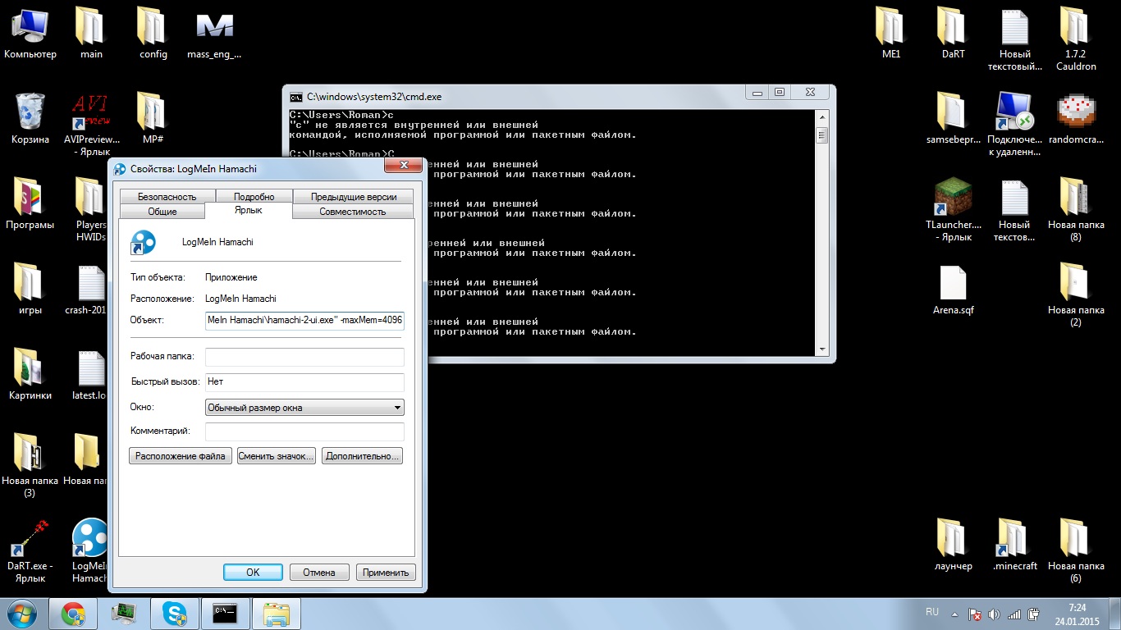Click the Быстрый вызов hotkey field
This screenshot has height=630, width=1121.
(304, 382)
